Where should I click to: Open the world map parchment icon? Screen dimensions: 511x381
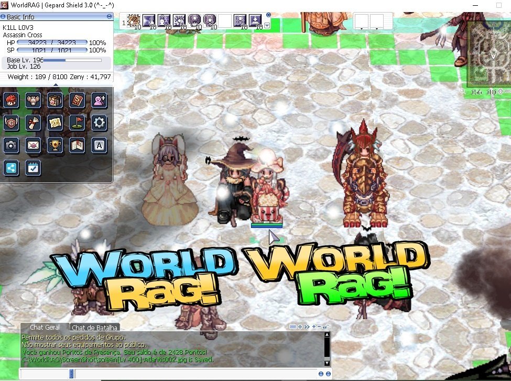(55, 123)
